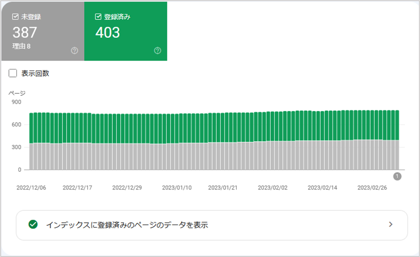Click annotation marker 1 below chart
Screen dimensions: 420x257
(x=397, y=176)
